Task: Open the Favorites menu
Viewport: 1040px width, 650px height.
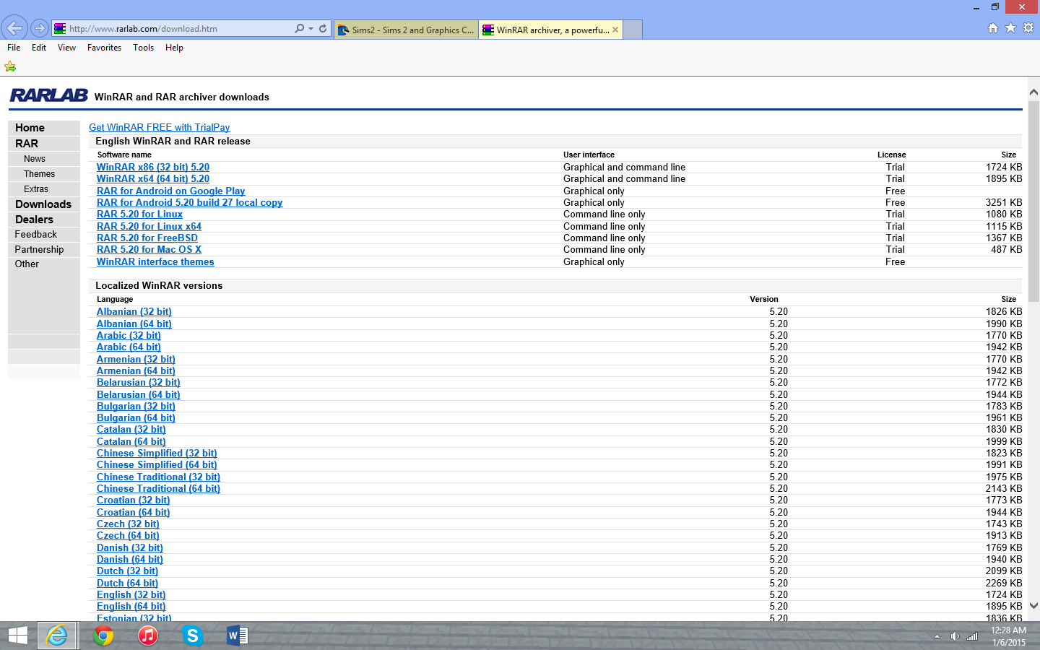Action: 104,48
